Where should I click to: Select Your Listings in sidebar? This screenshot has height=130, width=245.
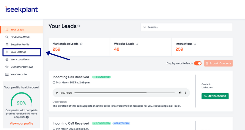pyautogui.click(x=18, y=52)
